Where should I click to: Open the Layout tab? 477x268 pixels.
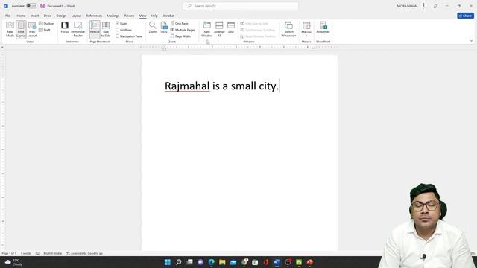(76, 16)
